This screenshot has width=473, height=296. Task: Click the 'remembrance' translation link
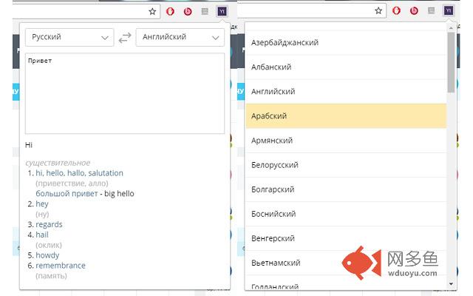[x=60, y=266]
